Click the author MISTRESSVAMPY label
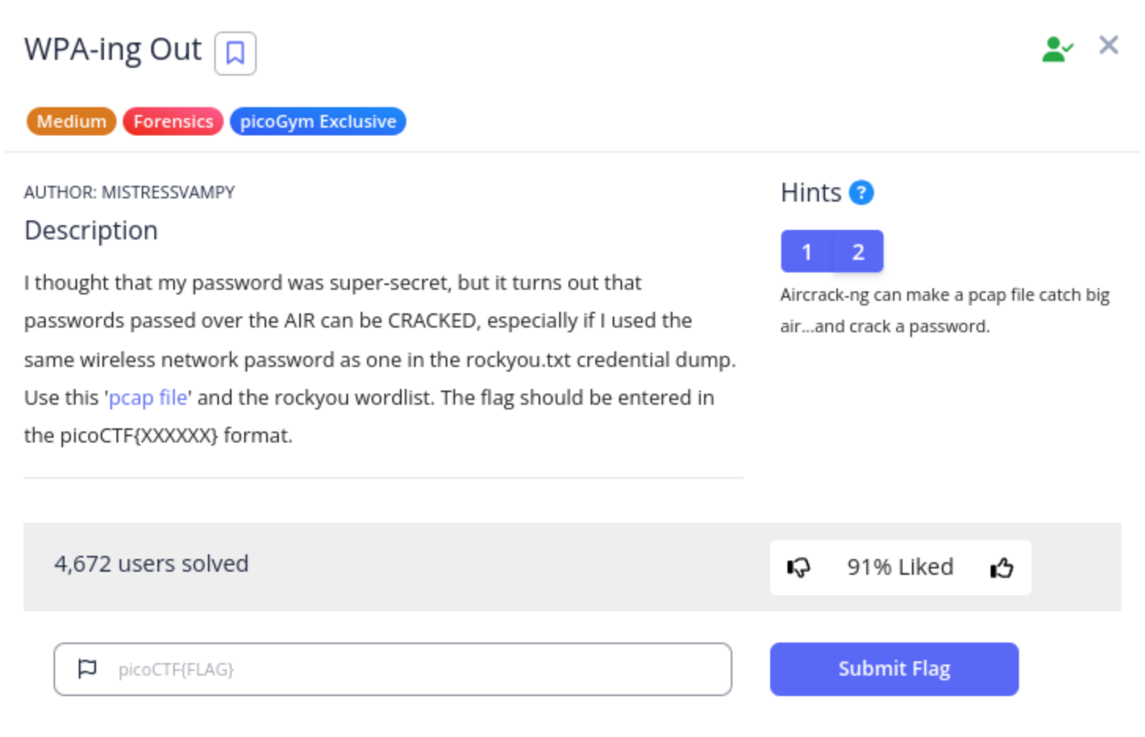This screenshot has height=737, width=1145. tap(129, 192)
